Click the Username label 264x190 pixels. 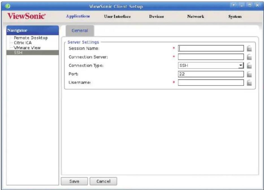[x=80, y=82]
